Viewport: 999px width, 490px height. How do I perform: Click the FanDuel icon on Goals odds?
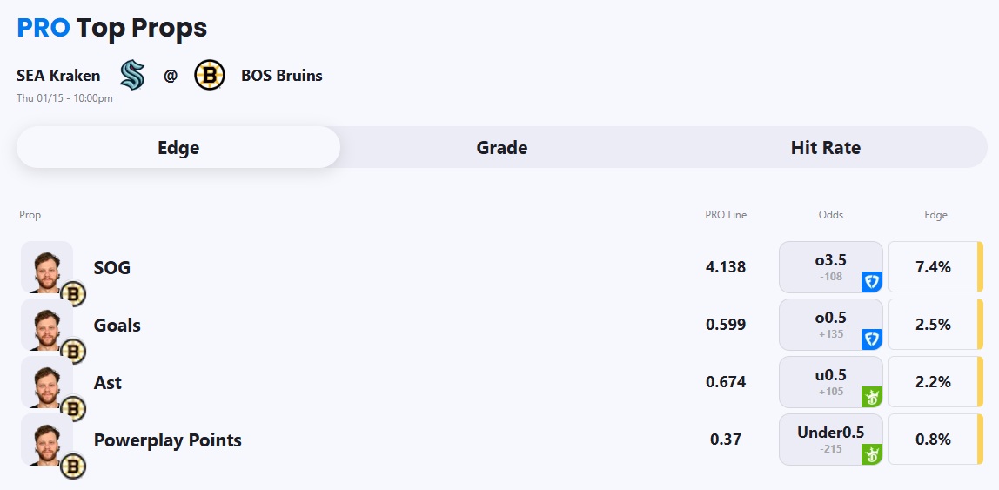(x=871, y=339)
